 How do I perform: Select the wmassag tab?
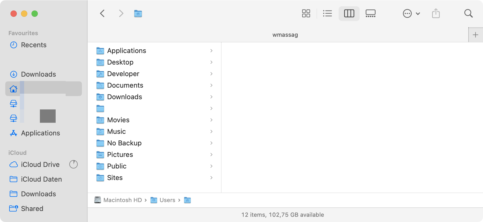(x=285, y=34)
